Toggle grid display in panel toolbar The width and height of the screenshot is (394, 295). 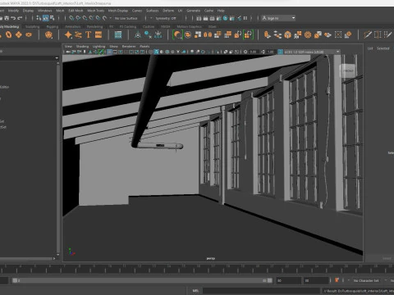tap(109, 52)
